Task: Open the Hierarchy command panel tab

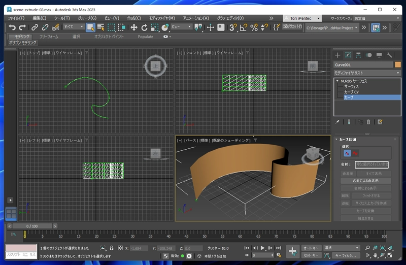Action: [x=358, y=55]
